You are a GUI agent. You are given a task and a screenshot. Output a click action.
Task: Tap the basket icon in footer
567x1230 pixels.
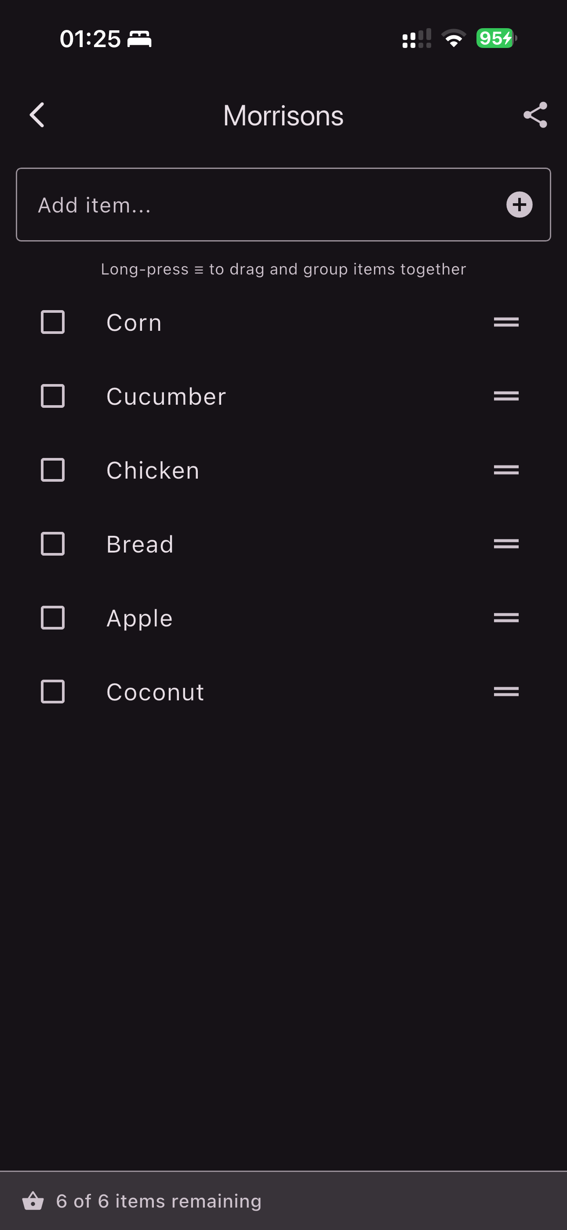click(33, 1201)
